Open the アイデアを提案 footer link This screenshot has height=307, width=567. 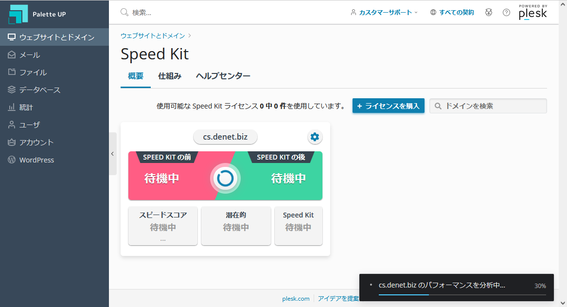point(338,299)
